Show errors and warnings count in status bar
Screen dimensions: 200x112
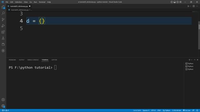pyautogui.click(x=5, y=110)
